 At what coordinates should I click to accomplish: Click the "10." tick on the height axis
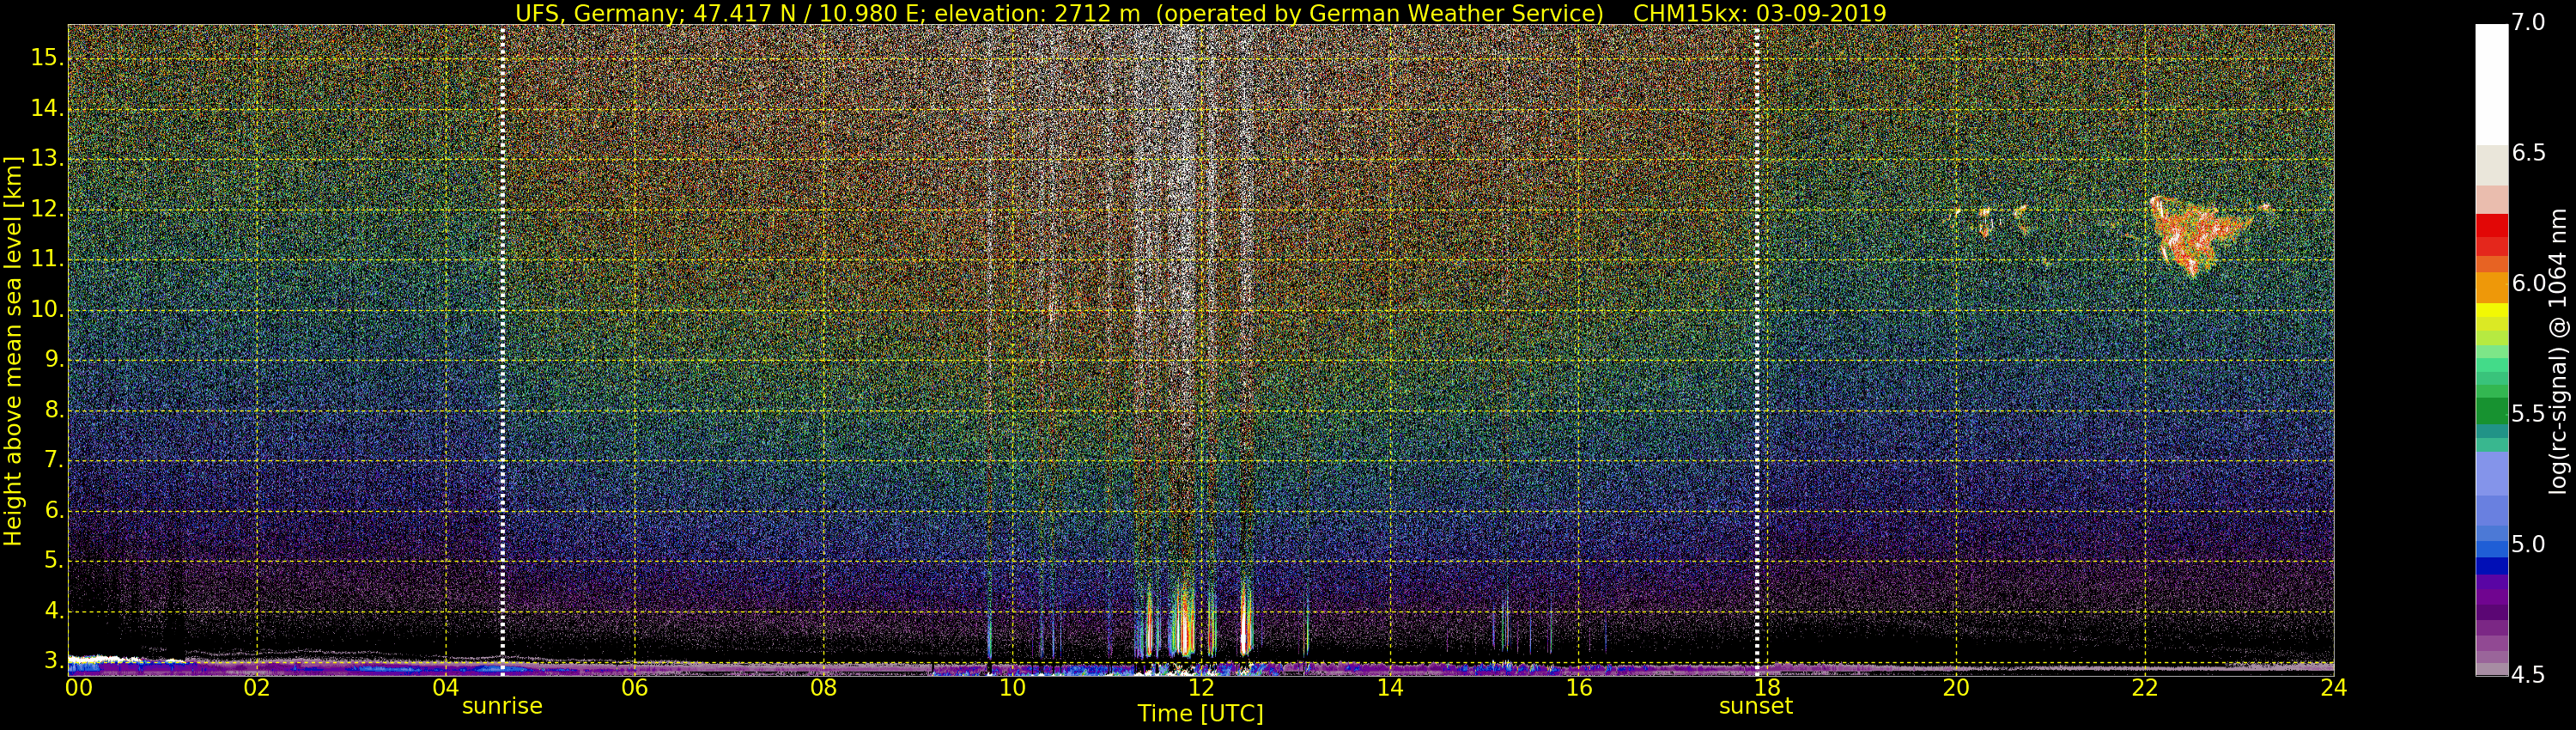[46, 310]
